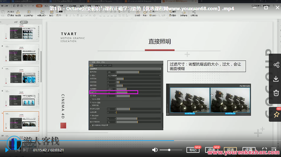281x157 pixels.
Task: Open the font name combo box
Action: coord(72,12)
